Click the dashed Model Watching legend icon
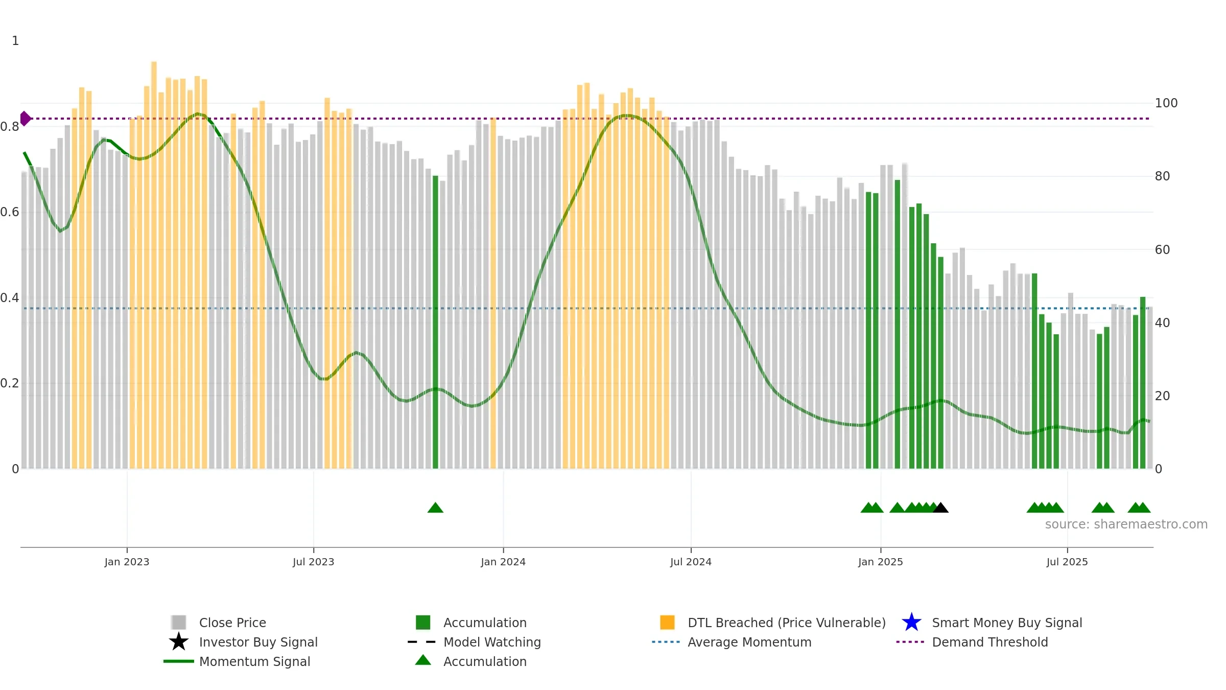 tap(422, 642)
